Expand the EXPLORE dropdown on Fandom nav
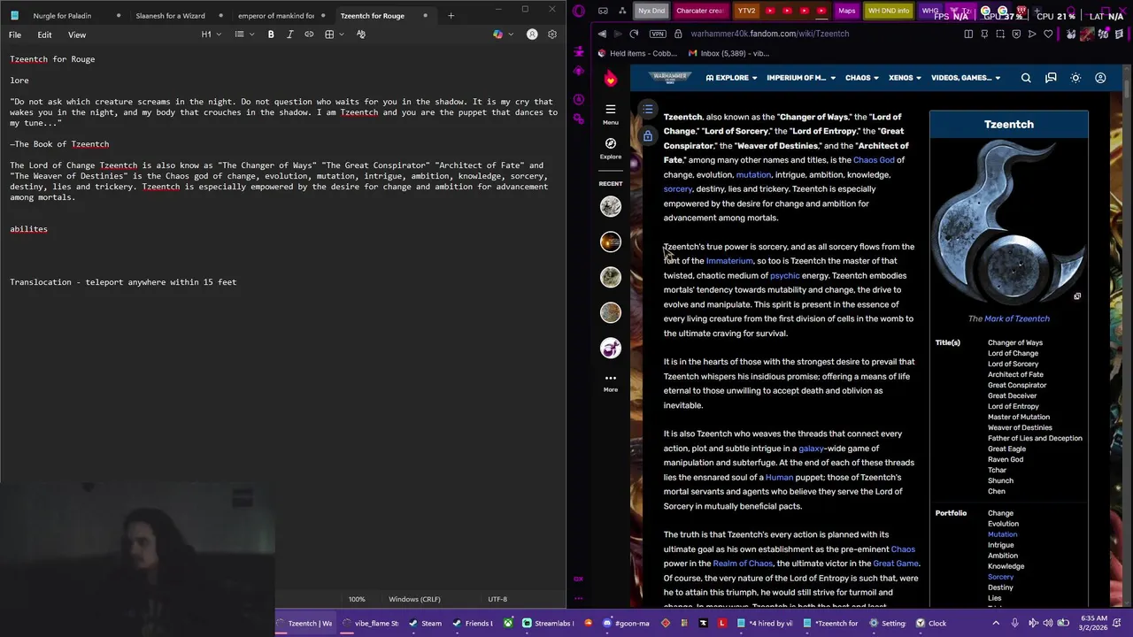This screenshot has height=637, width=1133. [x=731, y=78]
